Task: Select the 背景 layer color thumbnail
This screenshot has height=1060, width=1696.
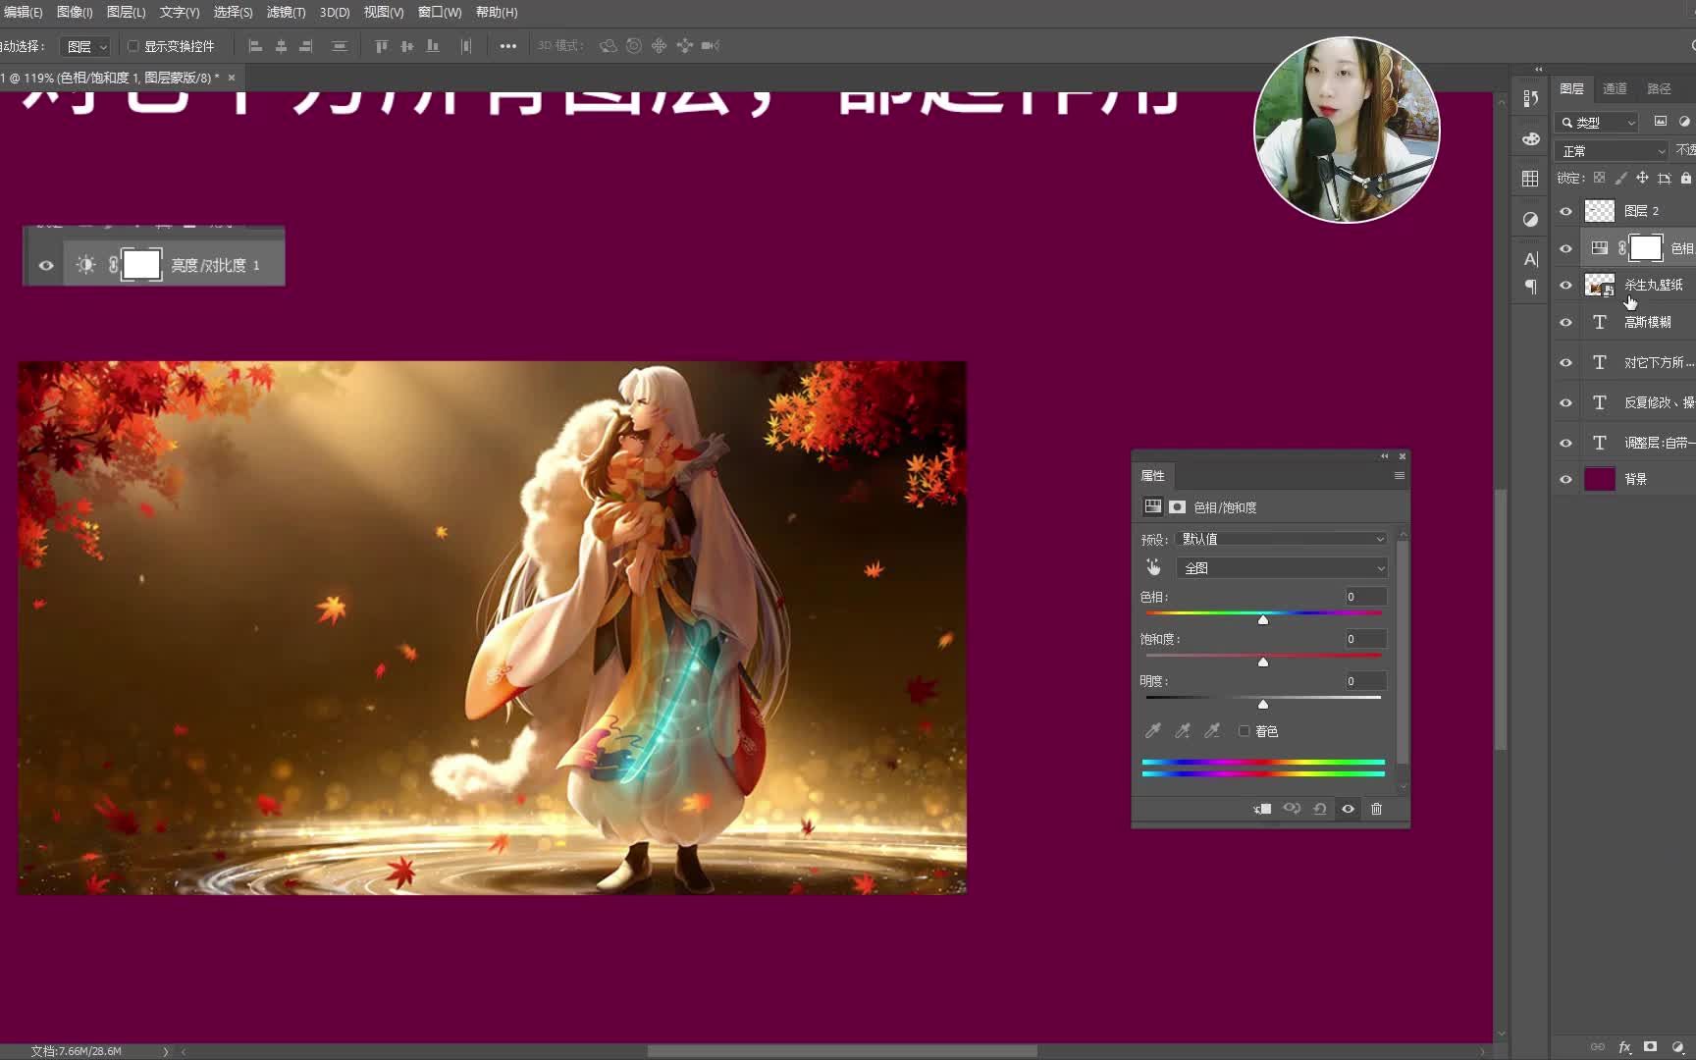Action: 1600,479
